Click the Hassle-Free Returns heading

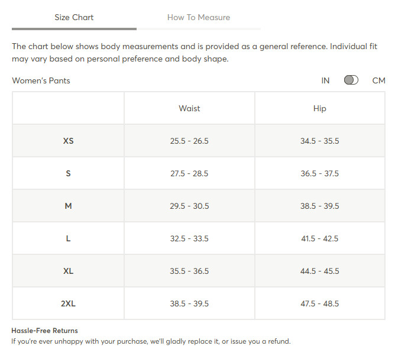pos(44,331)
